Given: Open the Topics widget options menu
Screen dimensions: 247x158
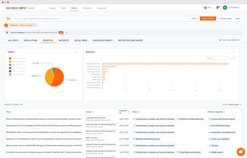Looking at the screenshot, I should (76, 52).
